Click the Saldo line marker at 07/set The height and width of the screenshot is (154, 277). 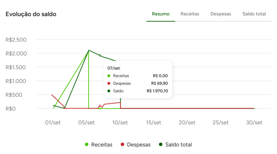click(x=100, y=55)
